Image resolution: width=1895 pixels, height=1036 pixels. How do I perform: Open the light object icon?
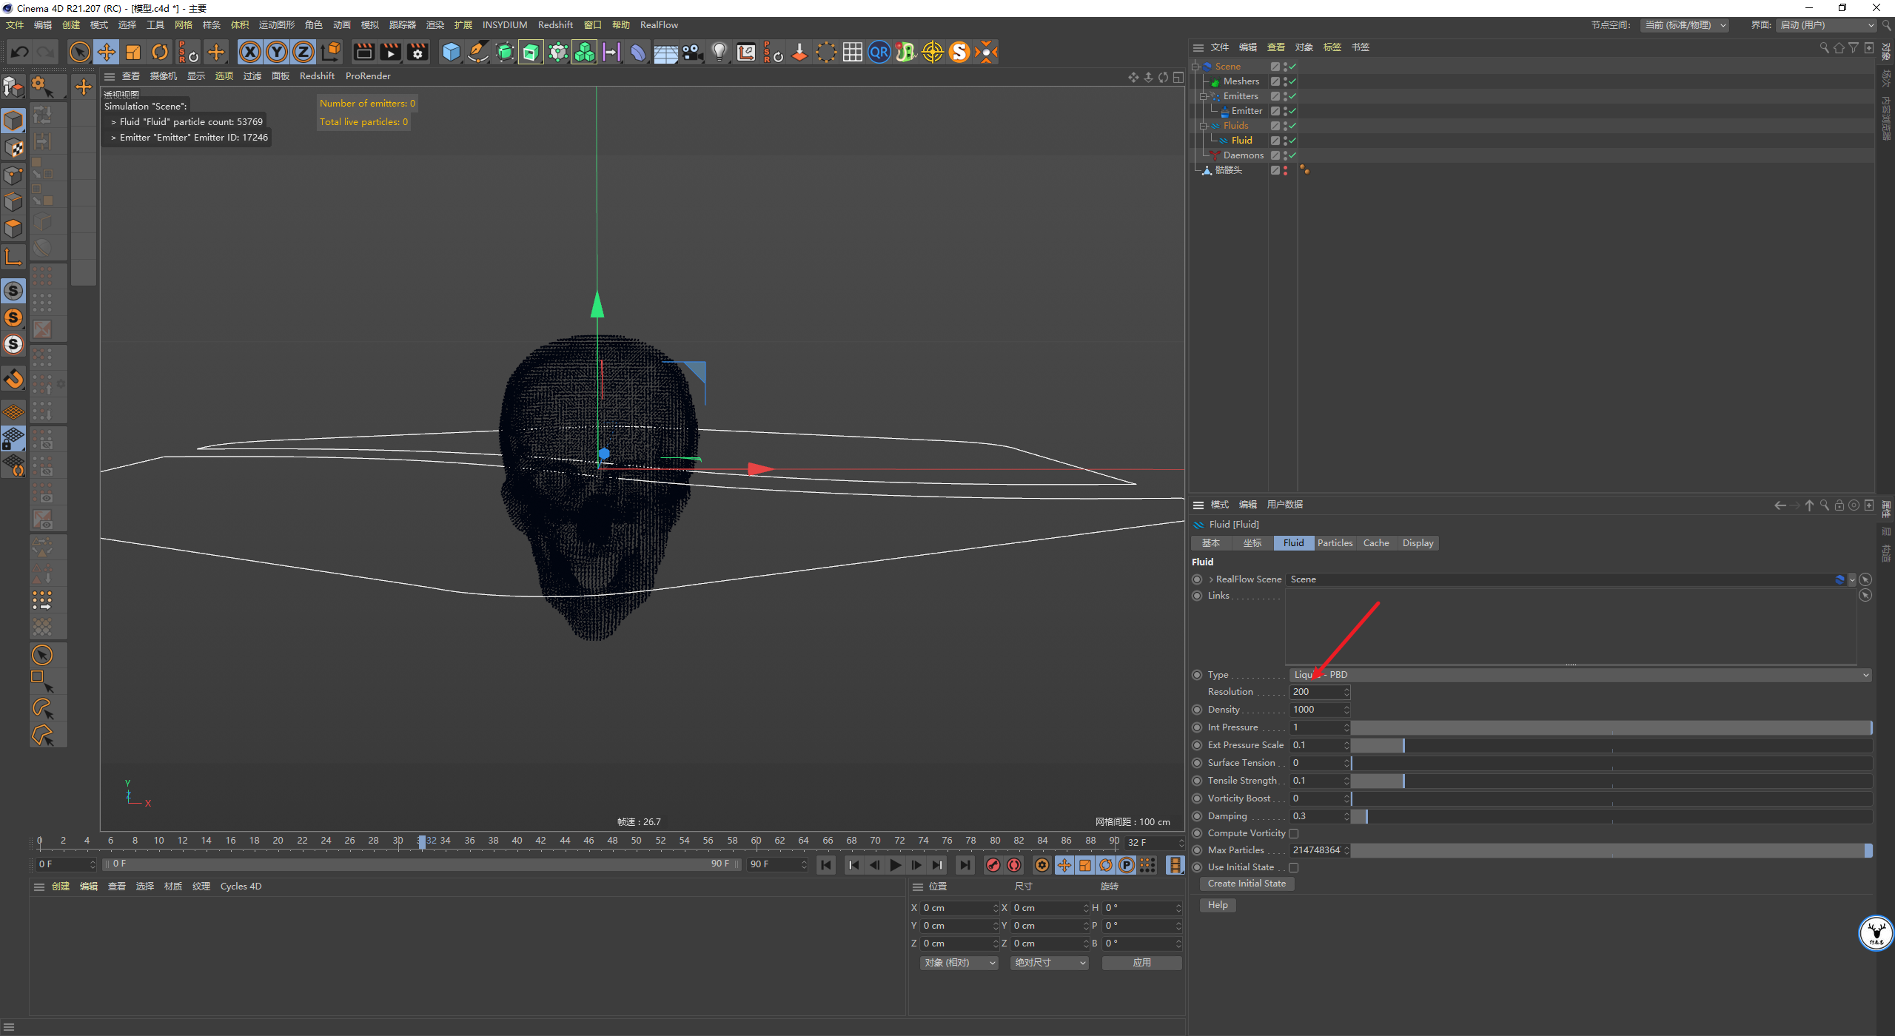[719, 52]
